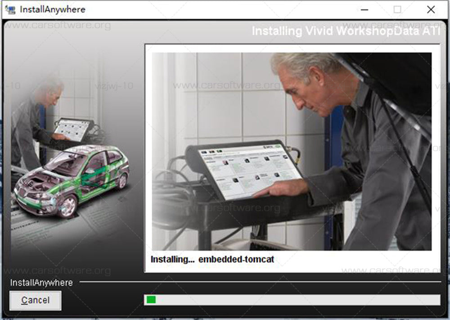Viewport: 450px width, 320px height.
Task: Cancel the installation
Action: (x=35, y=301)
